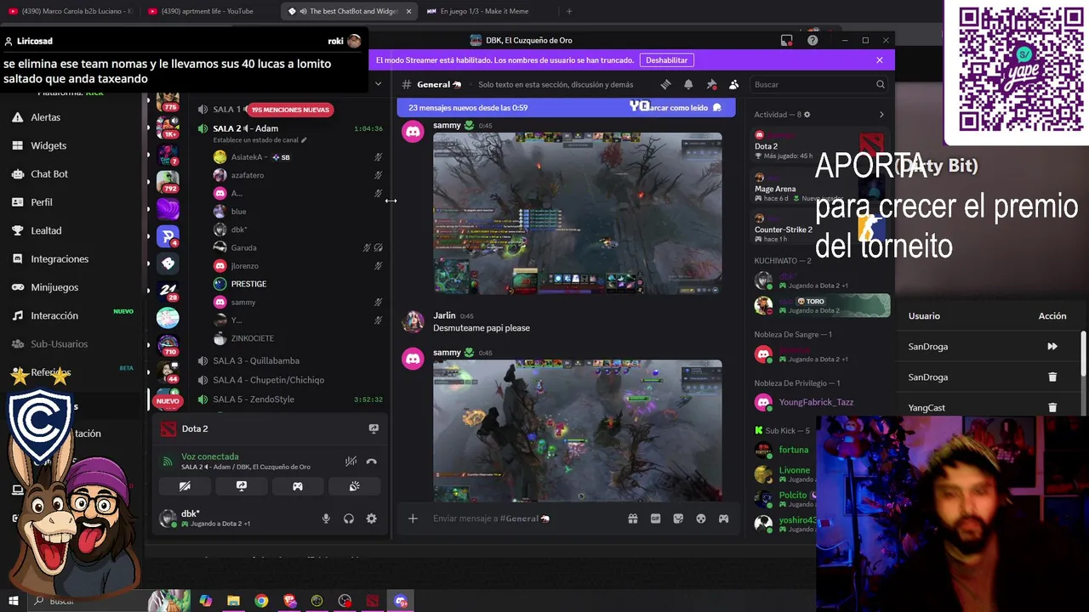1089x612 pixels.
Task: Click the search magnifier in Buscar box
Action: (881, 84)
